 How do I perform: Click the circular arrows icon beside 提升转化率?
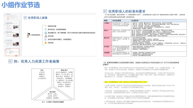[x=46, y=29]
